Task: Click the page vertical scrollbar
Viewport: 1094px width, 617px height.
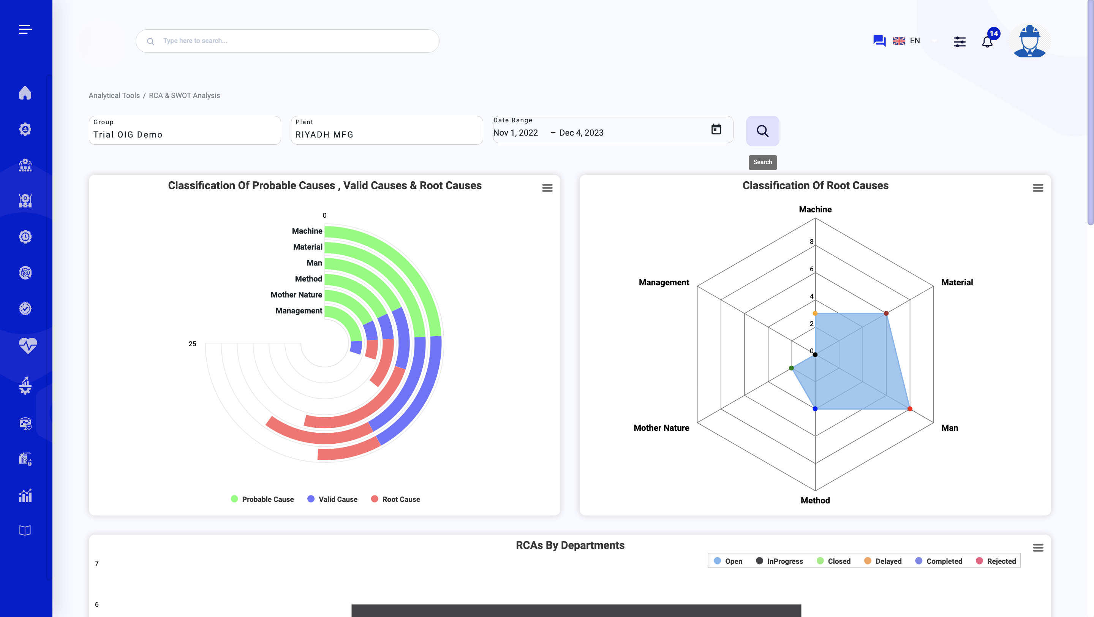Action: pos(1090,112)
